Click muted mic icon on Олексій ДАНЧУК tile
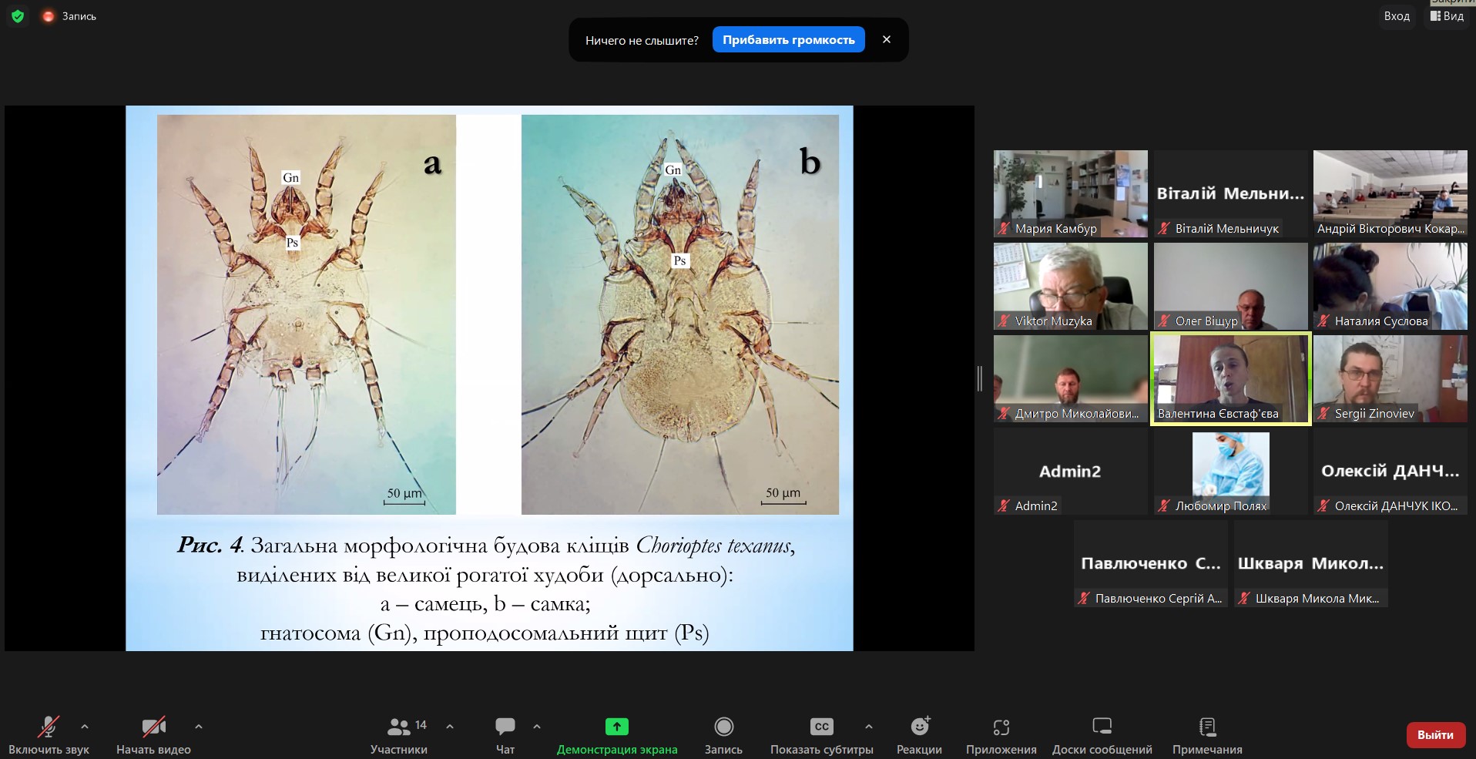This screenshot has width=1476, height=759. coord(1323,505)
